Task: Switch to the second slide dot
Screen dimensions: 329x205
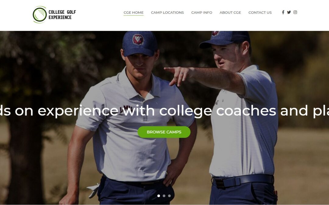Action: pos(164,196)
